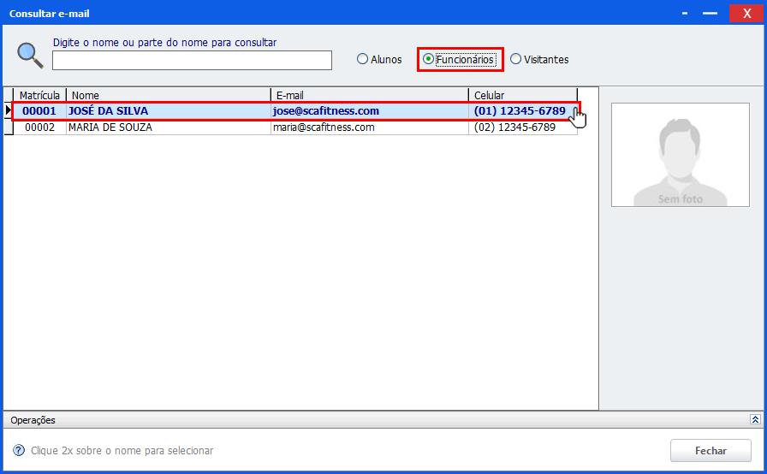Select the Funcionários radio button

[460, 59]
